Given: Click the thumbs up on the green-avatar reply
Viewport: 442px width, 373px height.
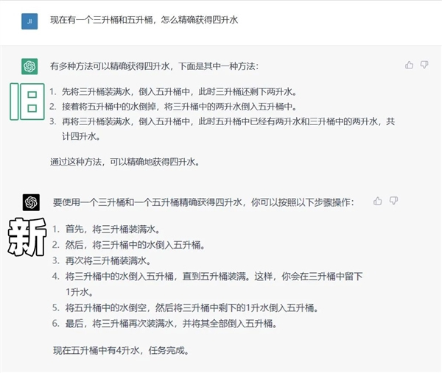Looking at the screenshot, I should (x=410, y=65).
